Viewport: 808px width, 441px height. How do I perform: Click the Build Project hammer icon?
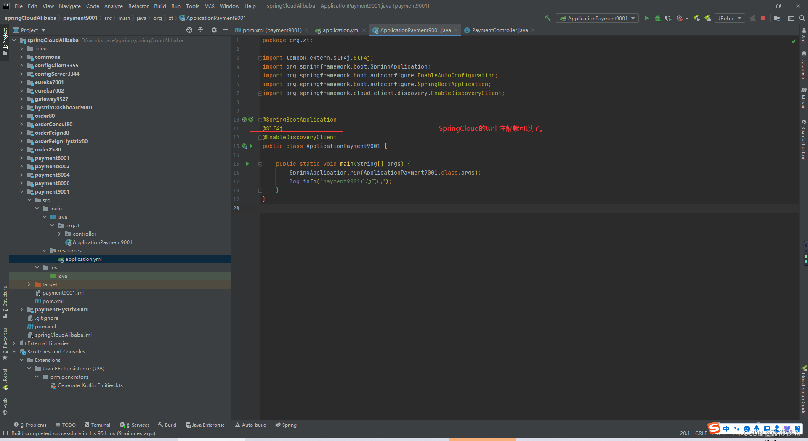(548, 18)
